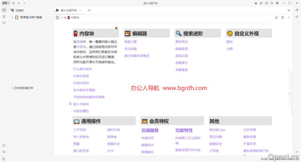Click the red crown VIP icon
The width and height of the screenshot is (301, 162).
click(x=255, y=3)
